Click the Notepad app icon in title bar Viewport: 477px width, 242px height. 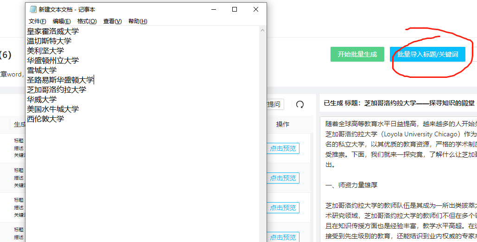[x=33, y=9]
